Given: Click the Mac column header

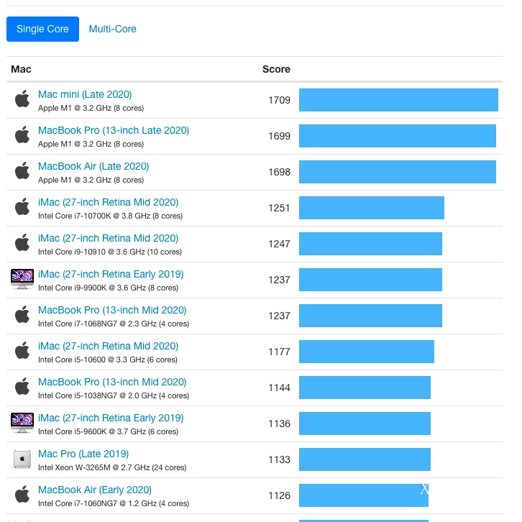Looking at the screenshot, I should (22, 70).
